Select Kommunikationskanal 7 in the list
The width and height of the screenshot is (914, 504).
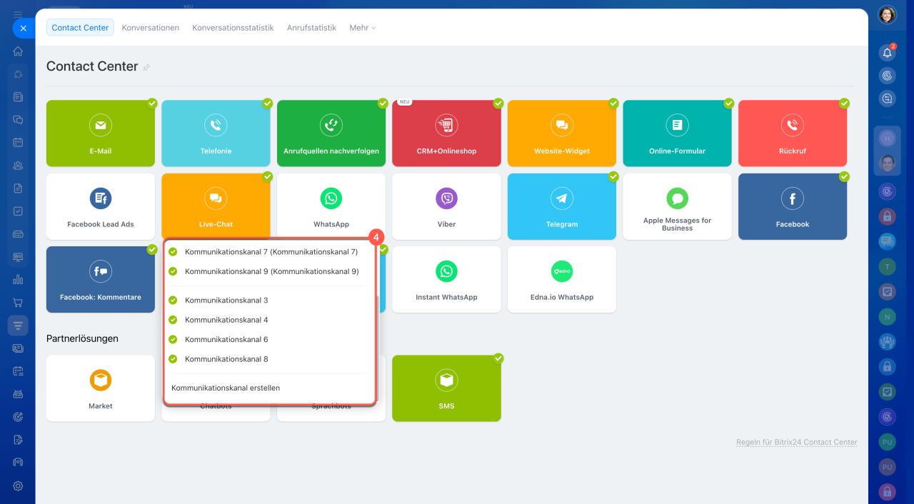[271, 252]
